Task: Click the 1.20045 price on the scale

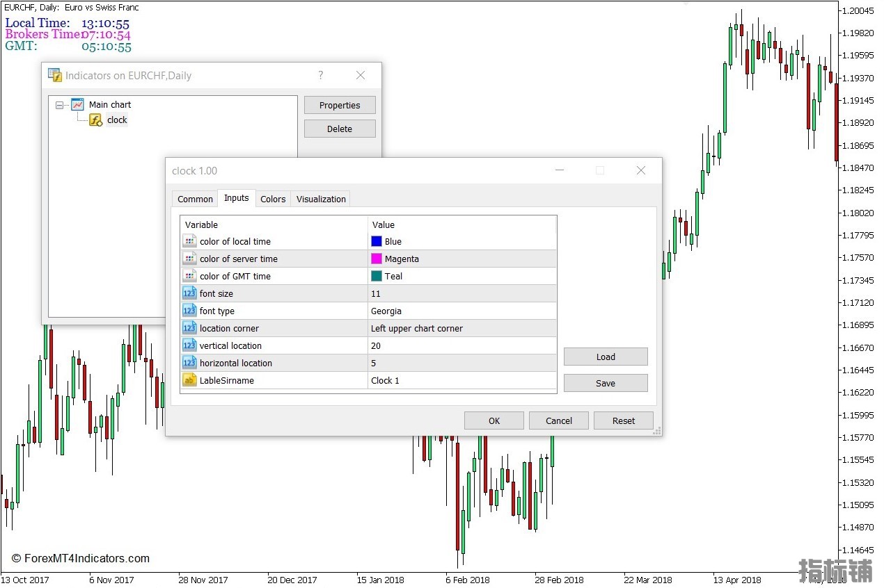Action: (x=857, y=10)
